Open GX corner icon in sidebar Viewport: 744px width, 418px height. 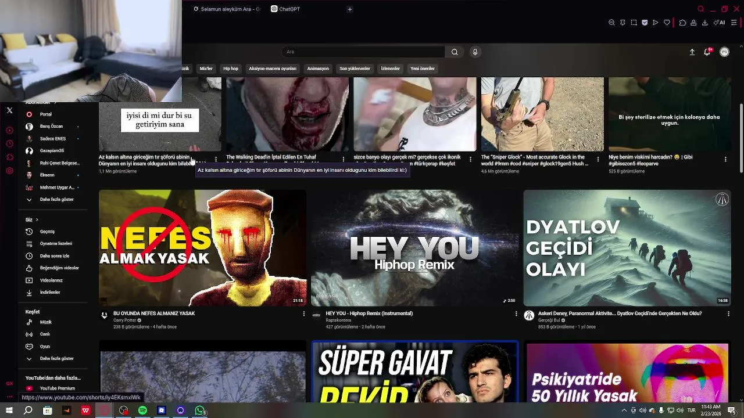(9, 384)
